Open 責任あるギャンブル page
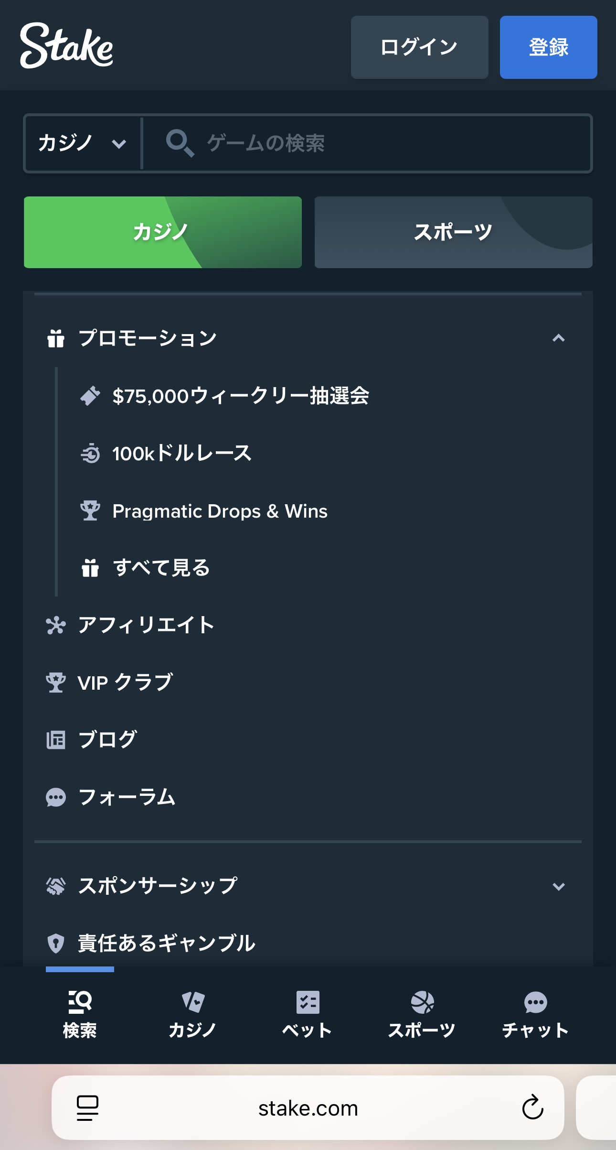Image resolution: width=616 pixels, height=1150 pixels. (166, 944)
